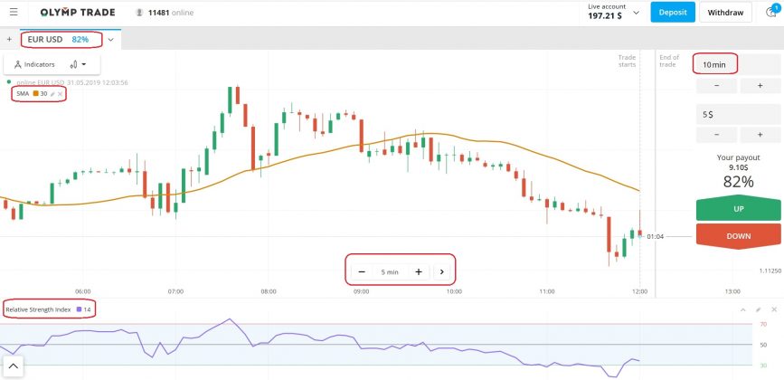Open the Indicators panel

click(35, 64)
